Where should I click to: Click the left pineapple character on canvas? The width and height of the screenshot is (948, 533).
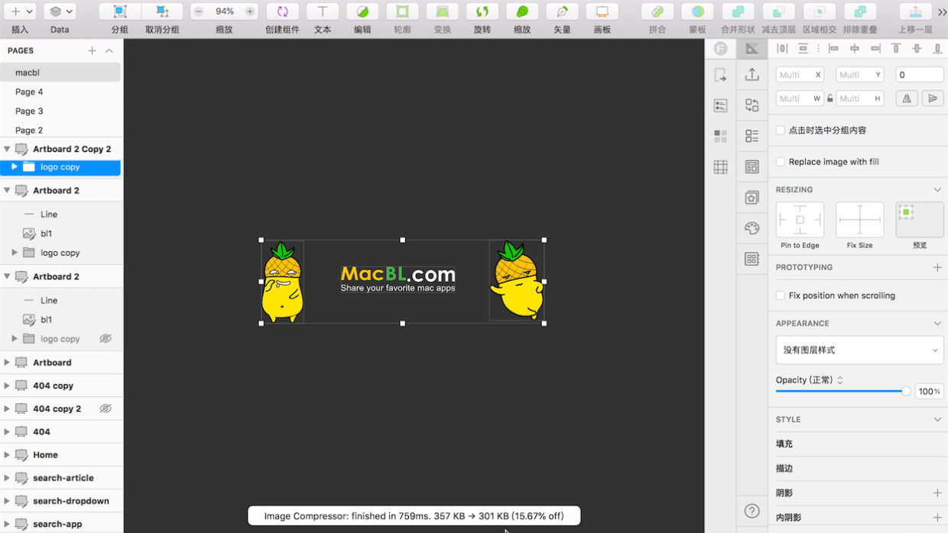[282, 282]
